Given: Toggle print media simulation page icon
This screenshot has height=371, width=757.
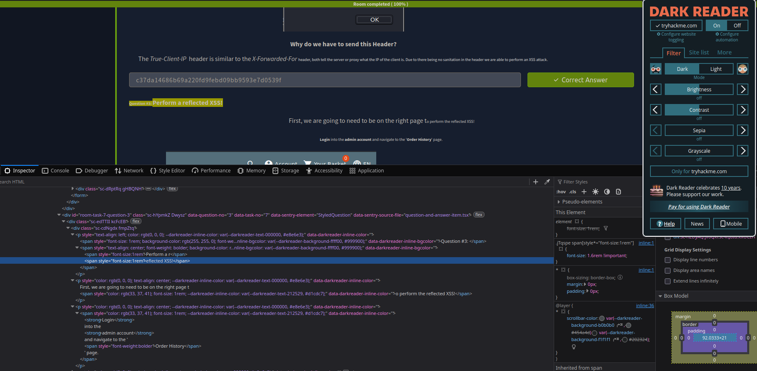Looking at the screenshot, I should (x=618, y=192).
